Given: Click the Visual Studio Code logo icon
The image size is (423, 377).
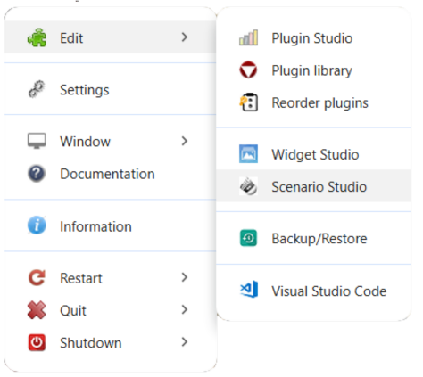Looking at the screenshot, I should pyautogui.click(x=249, y=290).
